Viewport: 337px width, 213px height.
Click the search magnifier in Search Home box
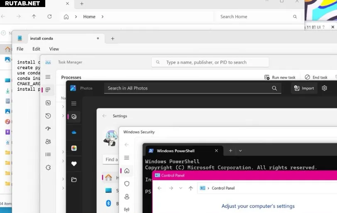pos(295,17)
